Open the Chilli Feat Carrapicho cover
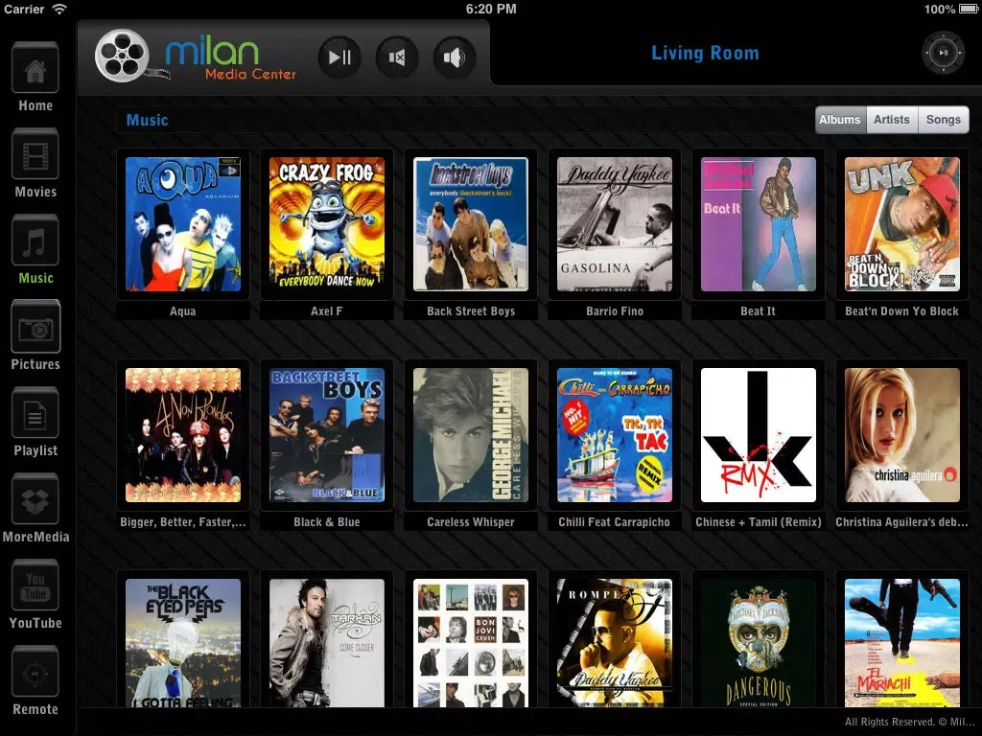982x736 pixels. point(615,435)
